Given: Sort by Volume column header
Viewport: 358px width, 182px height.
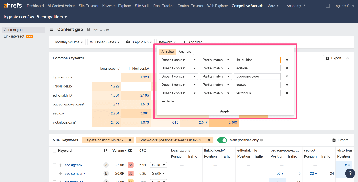Looking at the screenshot, I should 119,151.
